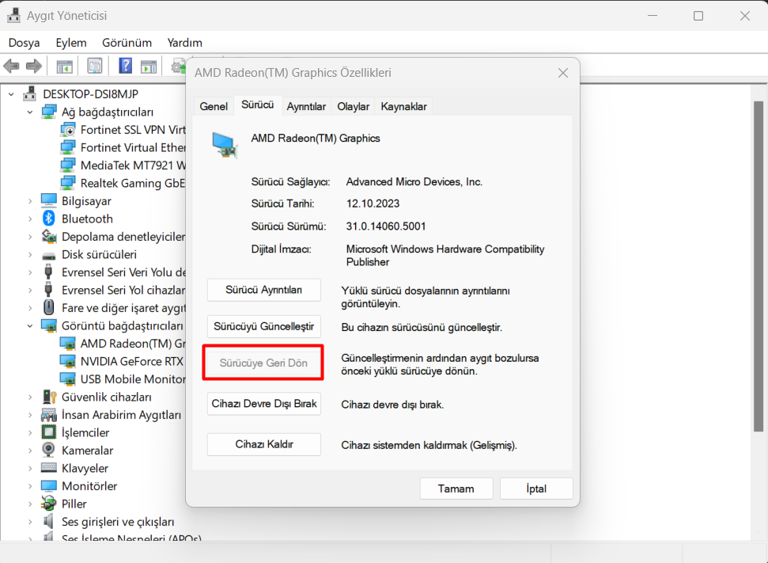Viewport: 768px width, 563px height.
Task: Click the blue Help question mark icon
Action: 126,66
